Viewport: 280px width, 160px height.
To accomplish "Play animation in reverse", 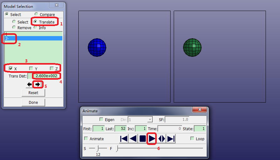I will [133, 139].
